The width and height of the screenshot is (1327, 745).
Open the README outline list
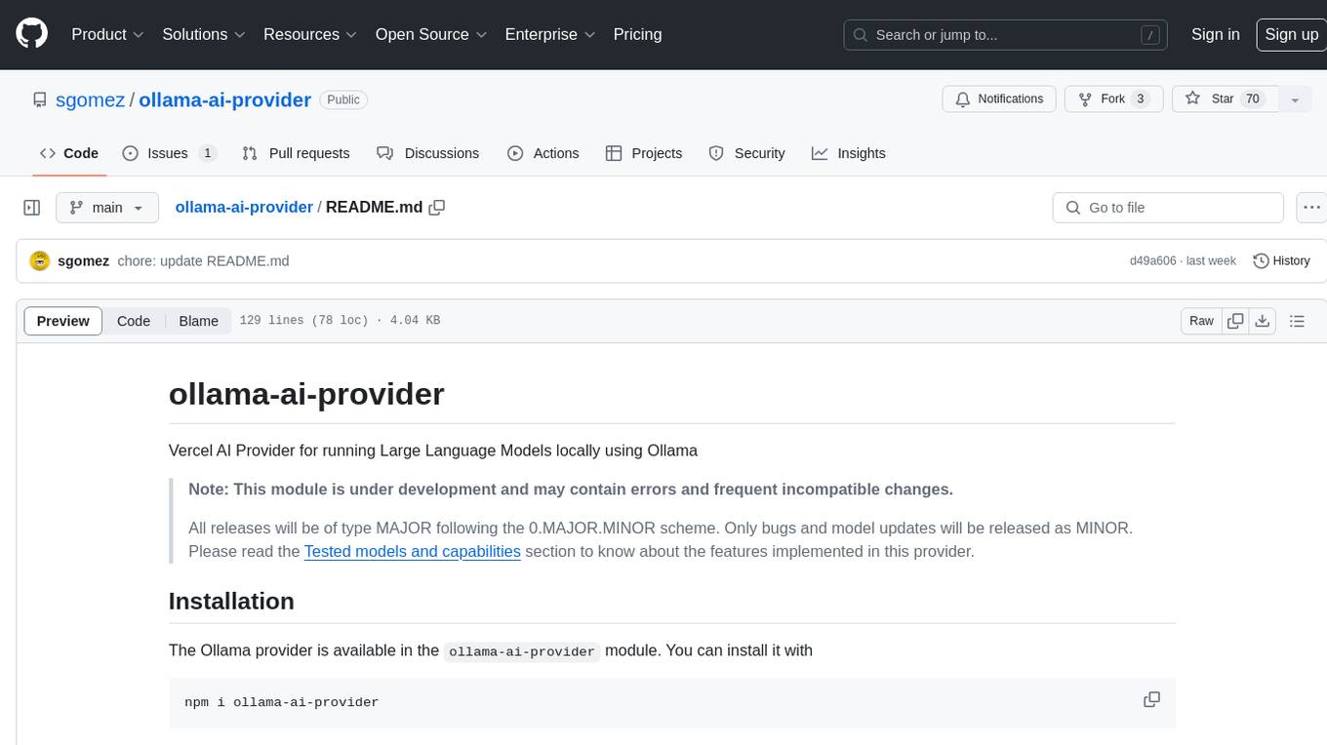click(1297, 321)
